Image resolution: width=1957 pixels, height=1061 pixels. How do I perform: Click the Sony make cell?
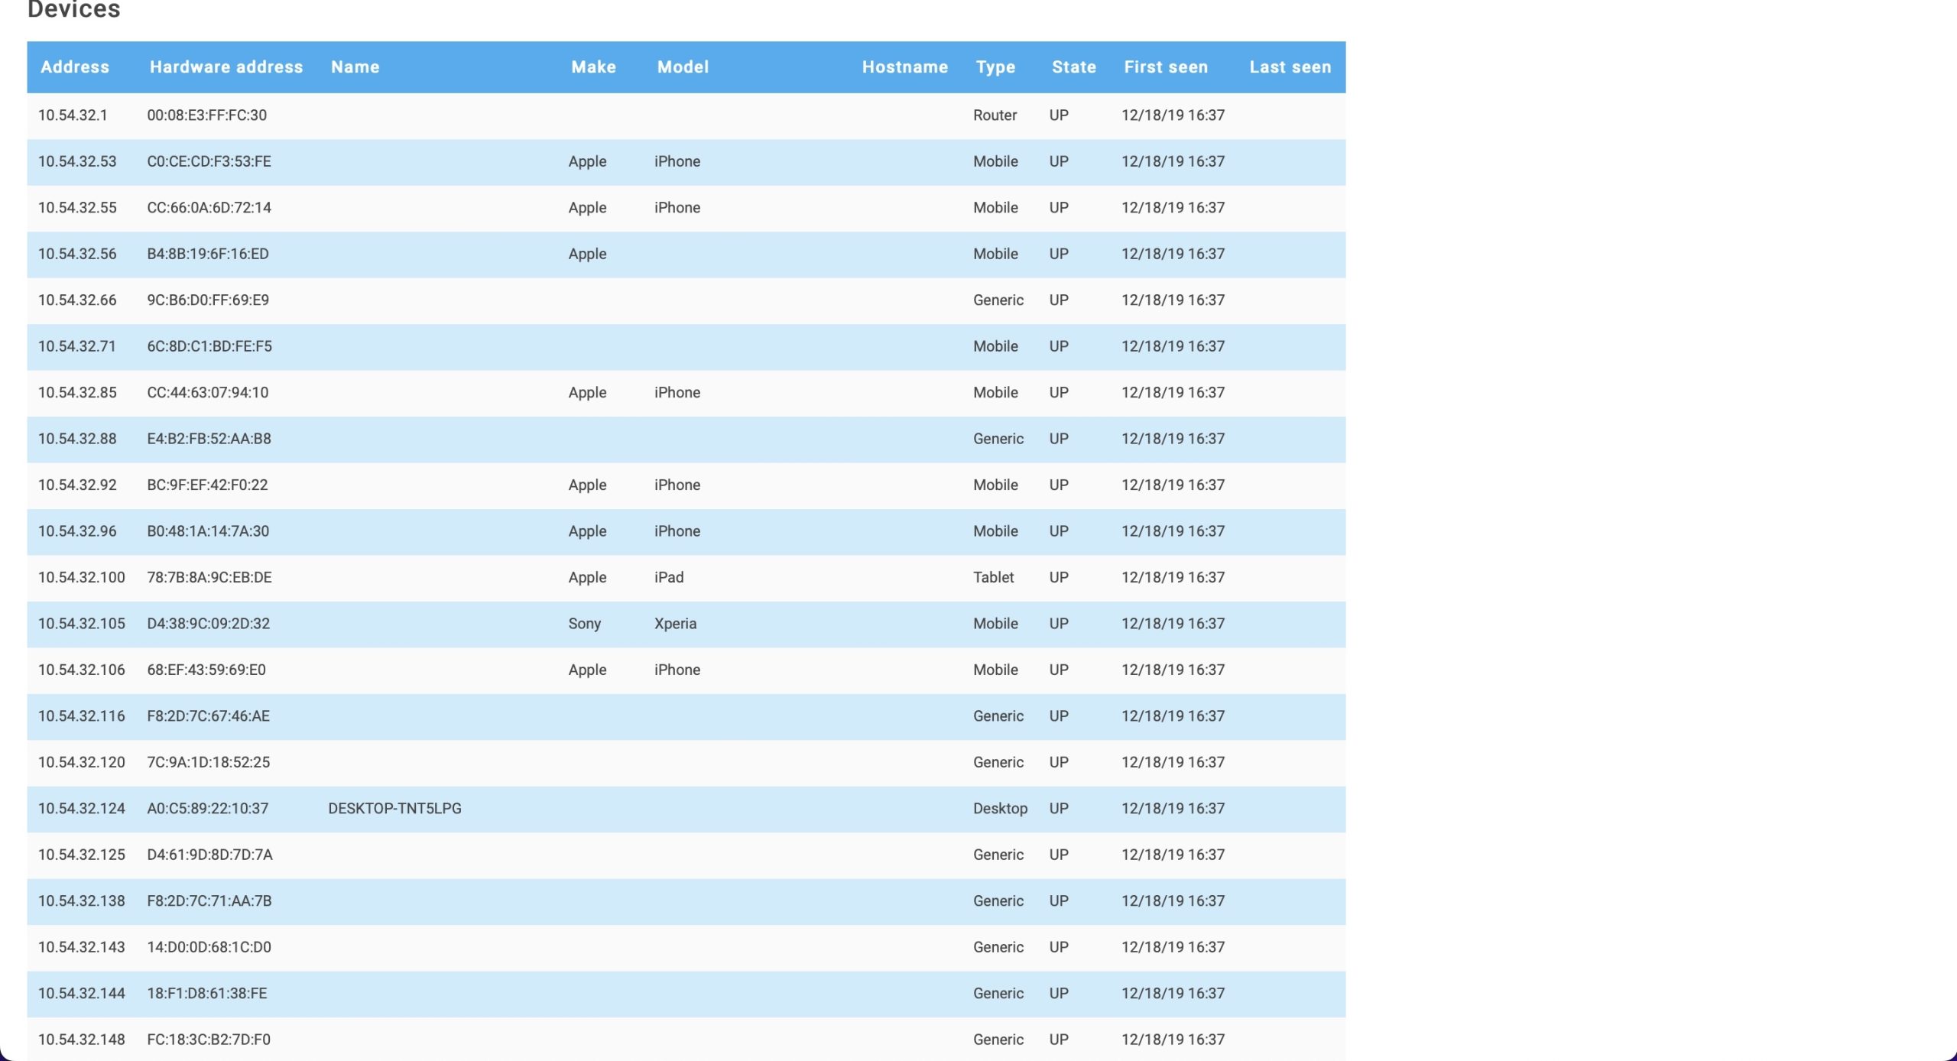pos(584,624)
